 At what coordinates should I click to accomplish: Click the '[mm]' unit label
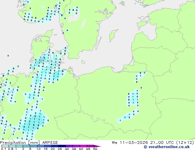[x=34, y=143]
